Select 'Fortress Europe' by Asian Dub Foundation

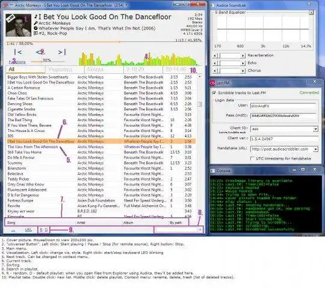click(101, 200)
